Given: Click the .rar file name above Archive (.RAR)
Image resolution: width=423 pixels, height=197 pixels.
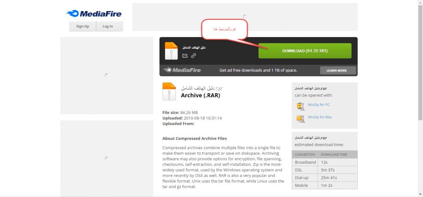Looking at the screenshot, I should [202, 88].
